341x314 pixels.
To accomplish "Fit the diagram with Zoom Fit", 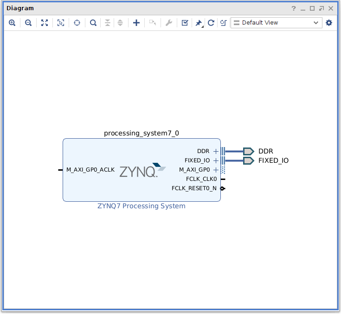I will (45, 23).
